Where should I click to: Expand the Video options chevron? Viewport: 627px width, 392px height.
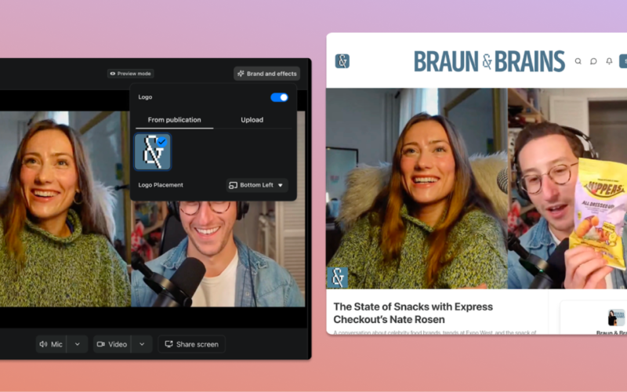tap(141, 344)
